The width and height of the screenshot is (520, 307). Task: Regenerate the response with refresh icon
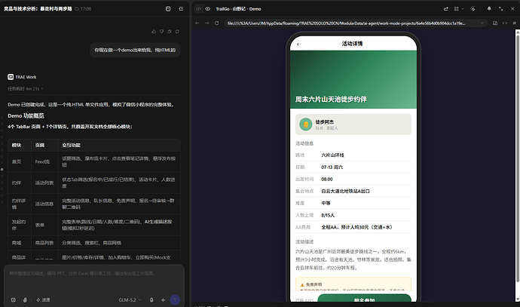(177, 32)
